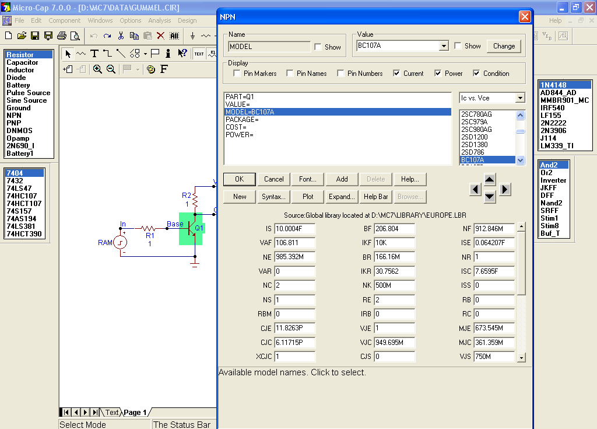Click the Cancel button
Image resolution: width=597 pixels, height=429 pixels.
click(274, 179)
